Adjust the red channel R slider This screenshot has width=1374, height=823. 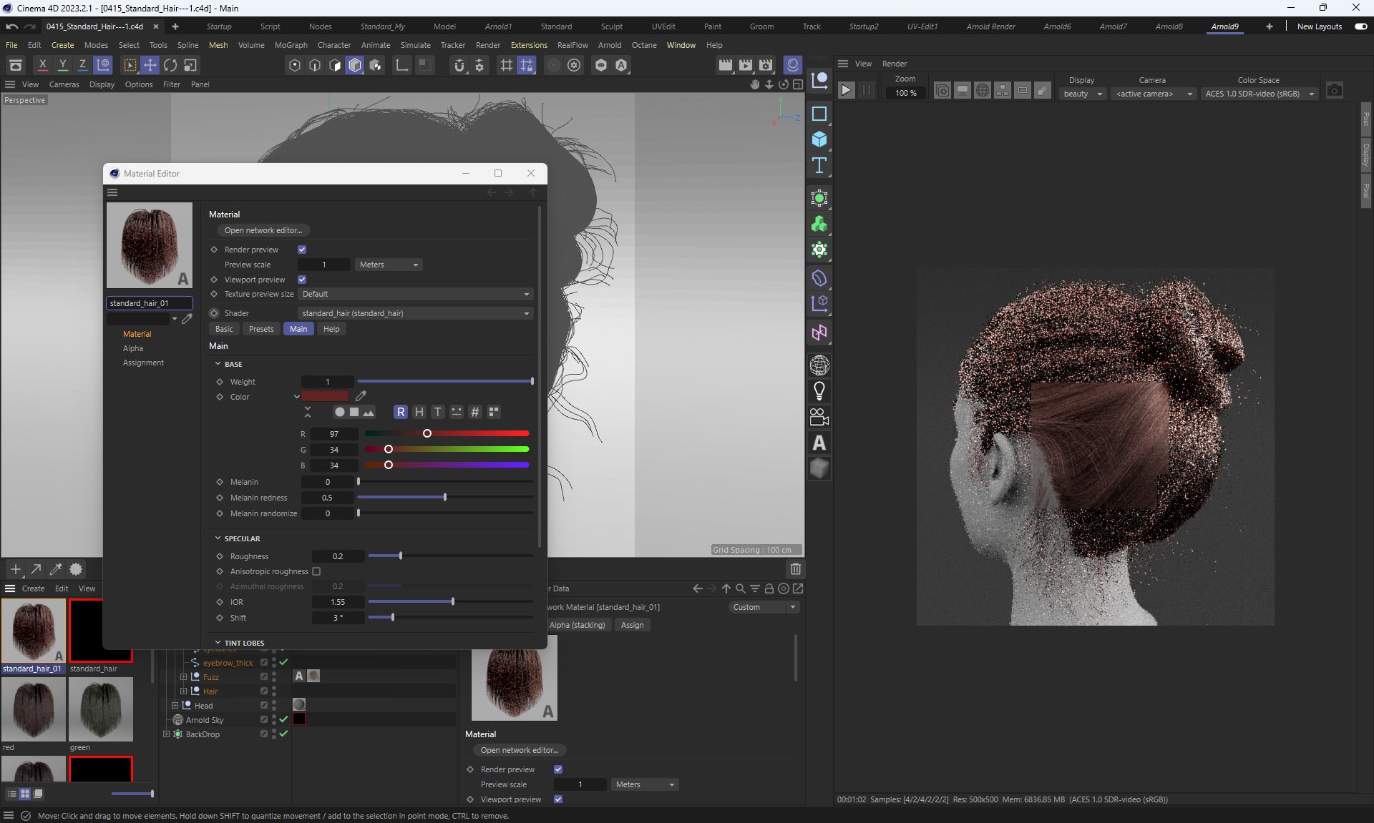(x=427, y=433)
